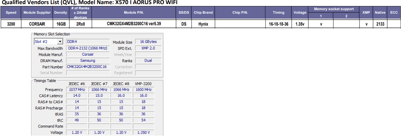Select the 1037 MHz frequency value
The height and width of the screenshot is (137, 401).
pos(77,90)
